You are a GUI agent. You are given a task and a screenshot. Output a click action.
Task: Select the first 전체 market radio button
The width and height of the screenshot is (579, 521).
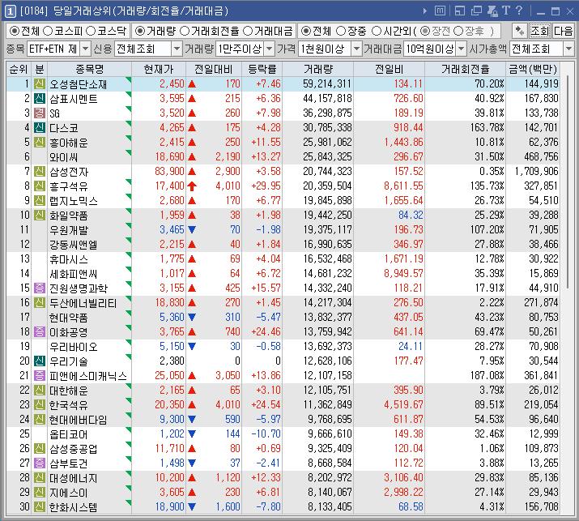point(14,31)
